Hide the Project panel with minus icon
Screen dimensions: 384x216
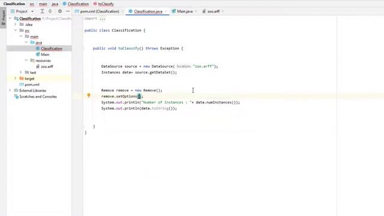68,11
